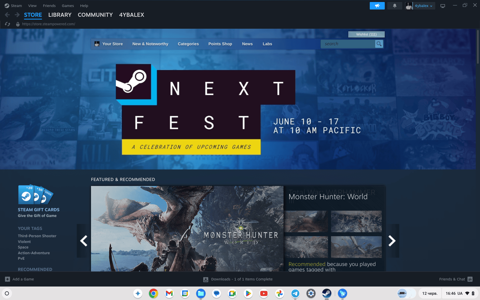Screen dimensions: 480x300
Task: Expand the 4ybalex account dropdown
Action: point(423,6)
